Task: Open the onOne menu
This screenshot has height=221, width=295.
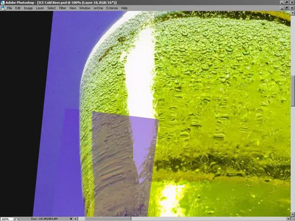Action: click(x=98, y=8)
